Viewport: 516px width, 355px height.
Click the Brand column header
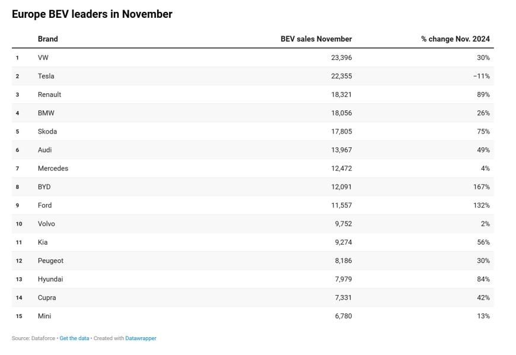coord(48,39)
